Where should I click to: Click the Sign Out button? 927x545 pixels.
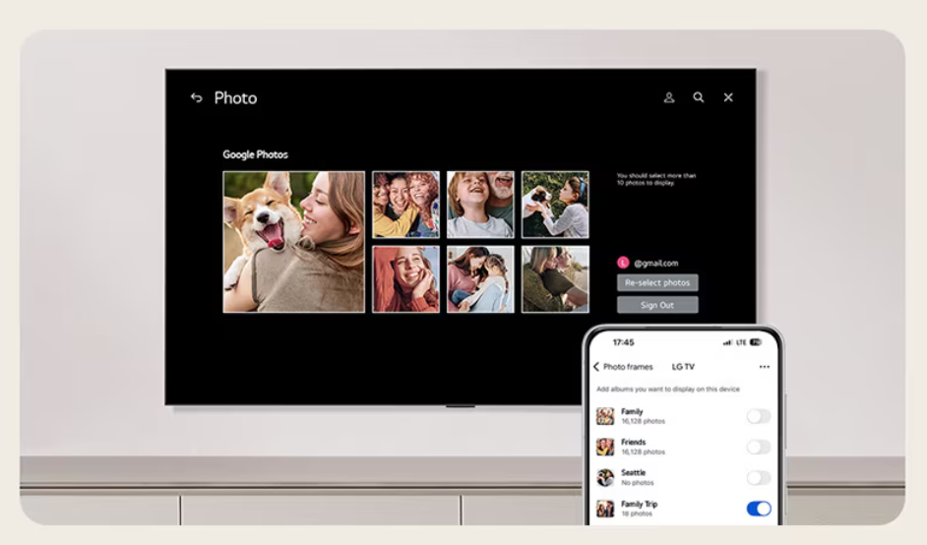[x=657, y=305]
